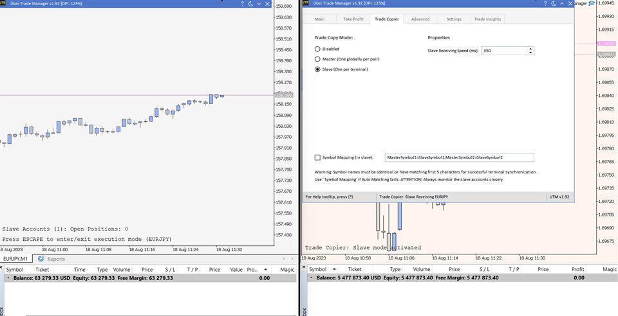The image size is (618, 316).
Task: Increase Slave Receiving Speed with up arrow
Action: 530,49
